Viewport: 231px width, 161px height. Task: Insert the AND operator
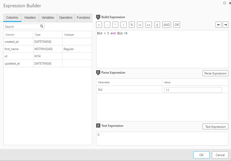click(167, 25)
